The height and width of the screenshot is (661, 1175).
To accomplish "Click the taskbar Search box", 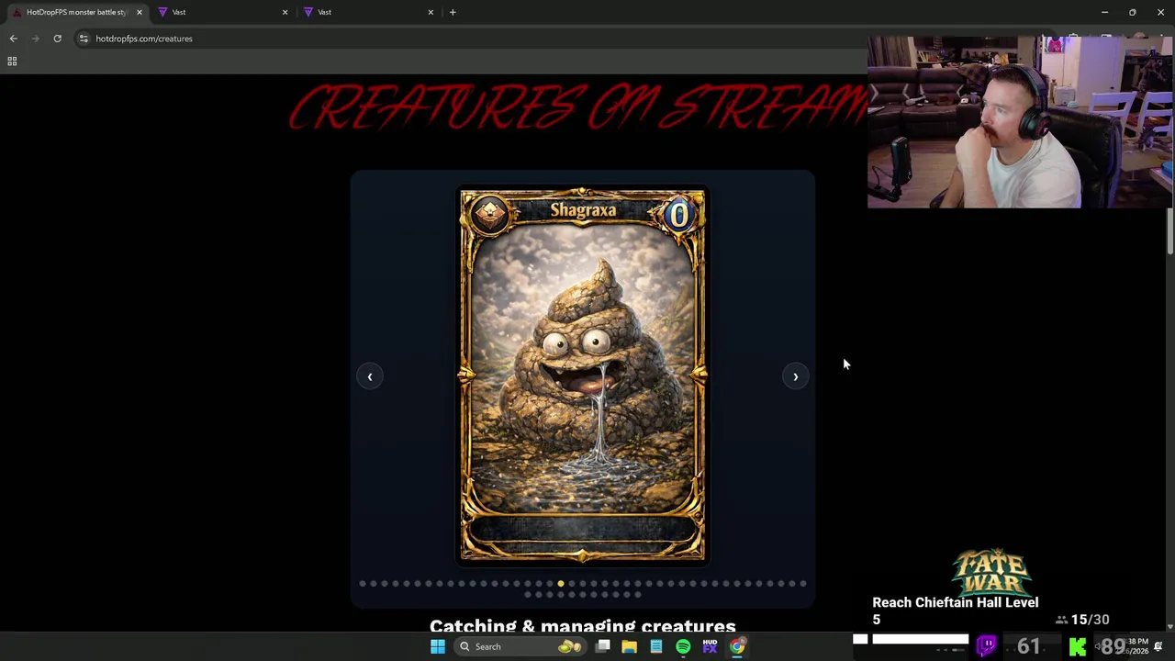I will [x=519, y=646].
